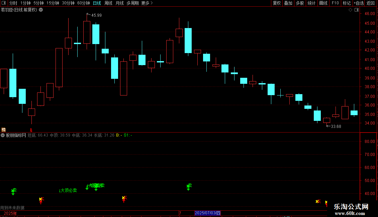This screenshot has height=217, width=378.
Task: Activate the 画线 drawing tools
Action: 323,3
